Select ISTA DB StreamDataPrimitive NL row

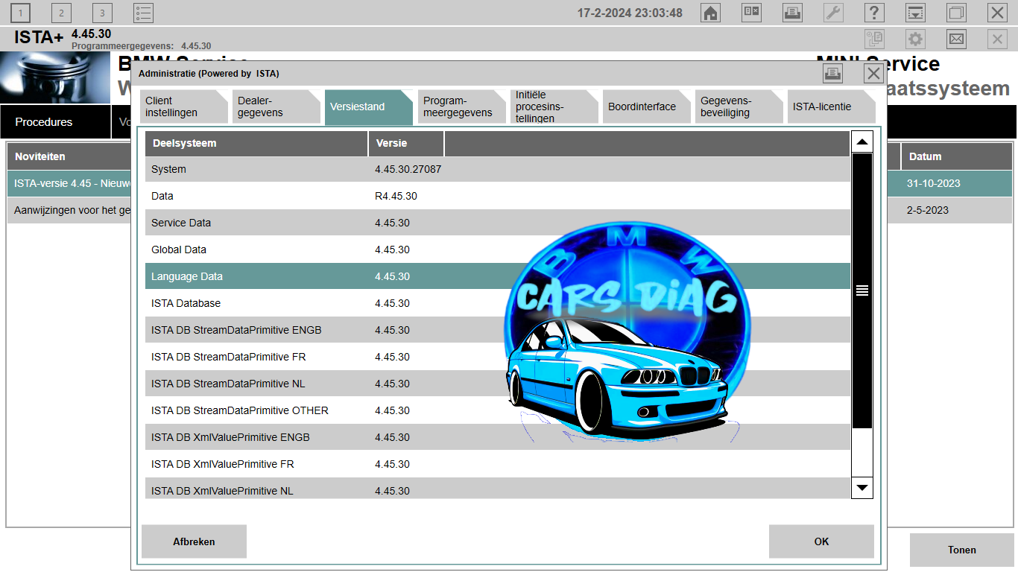498,384
